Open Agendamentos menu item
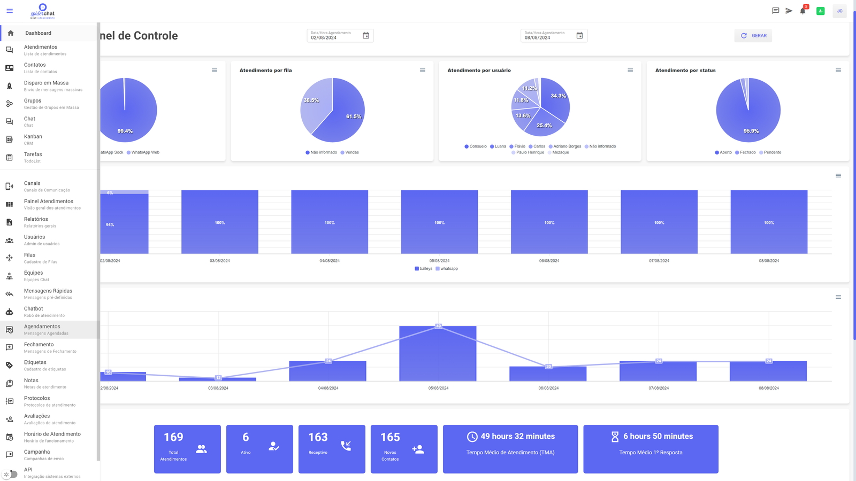856x481 pixels. click(49, 330)
